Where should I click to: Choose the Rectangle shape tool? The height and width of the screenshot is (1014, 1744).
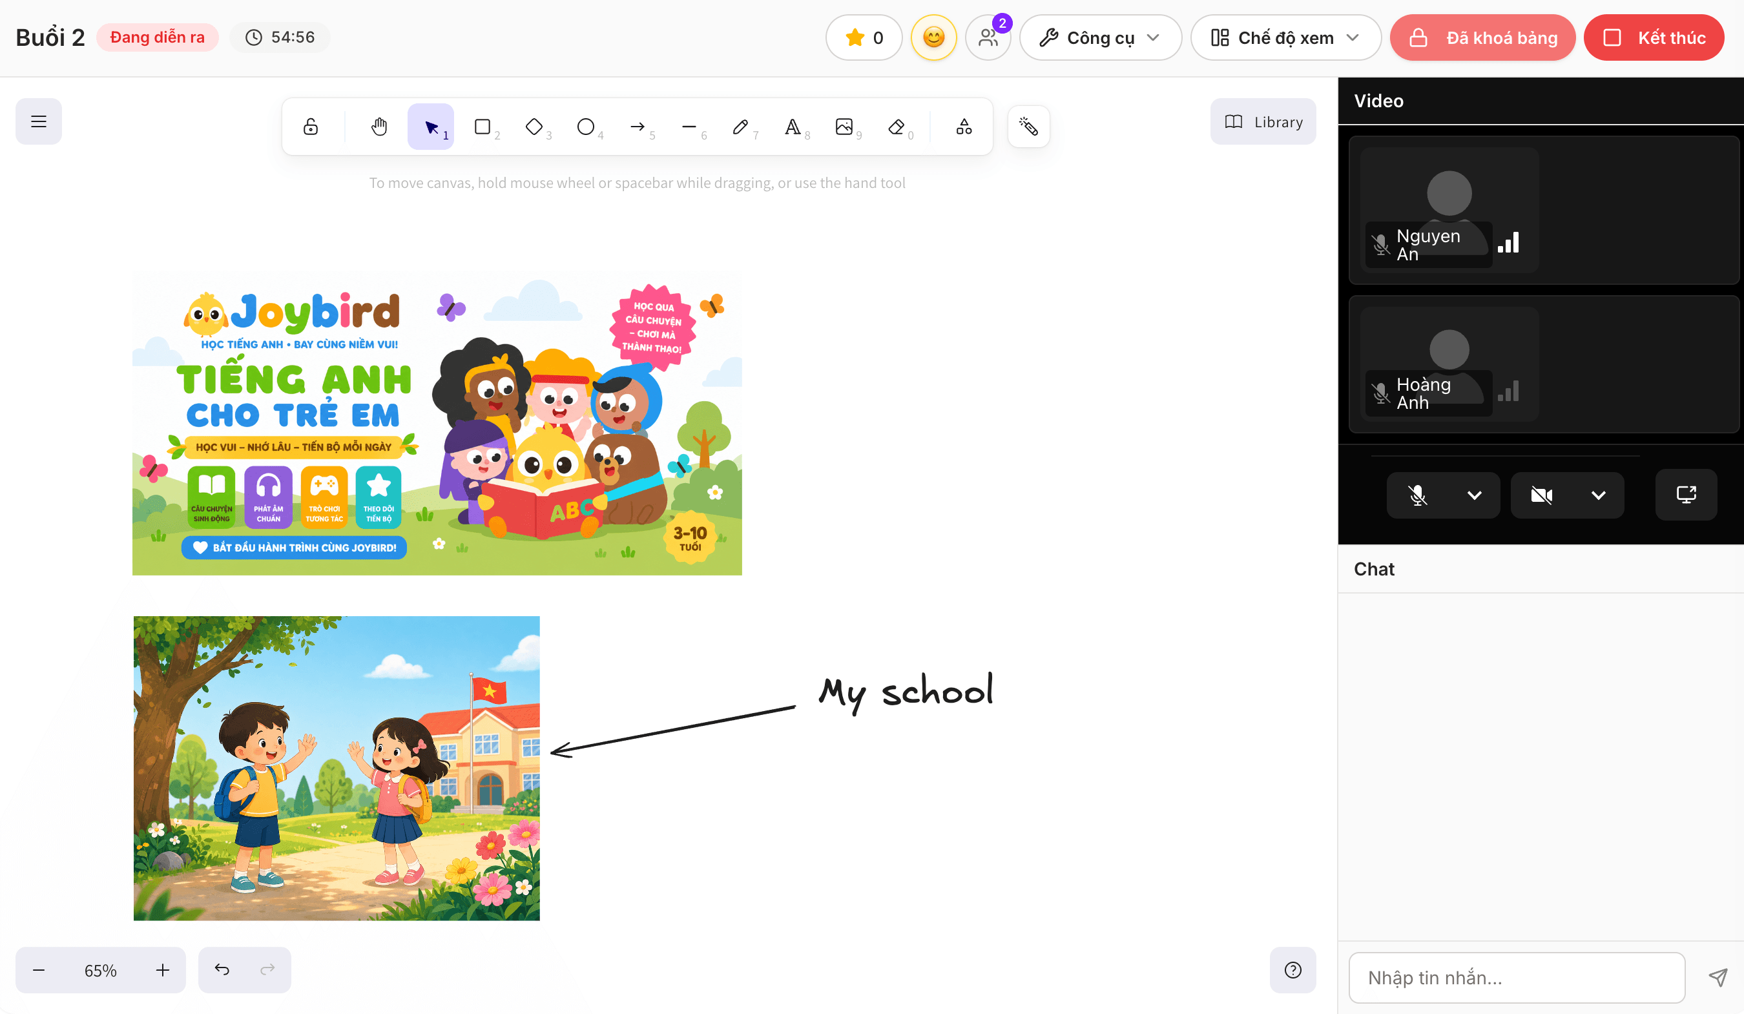483,127
